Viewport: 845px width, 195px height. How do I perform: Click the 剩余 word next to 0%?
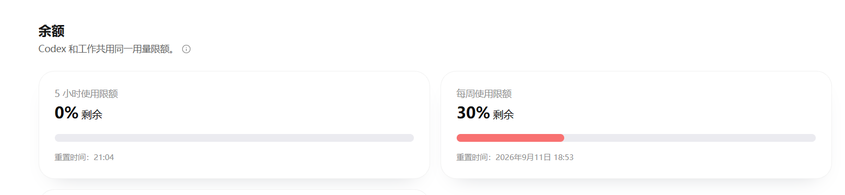click(92, 115)
